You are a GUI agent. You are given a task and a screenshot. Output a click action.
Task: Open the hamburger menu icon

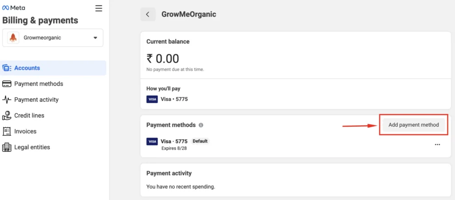click(99, 8)
